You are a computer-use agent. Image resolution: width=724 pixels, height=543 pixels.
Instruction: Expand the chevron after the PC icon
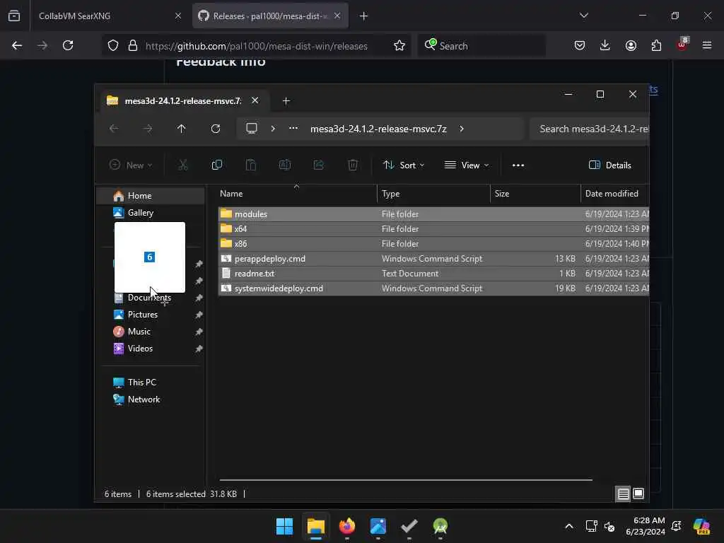pos(273,129)
